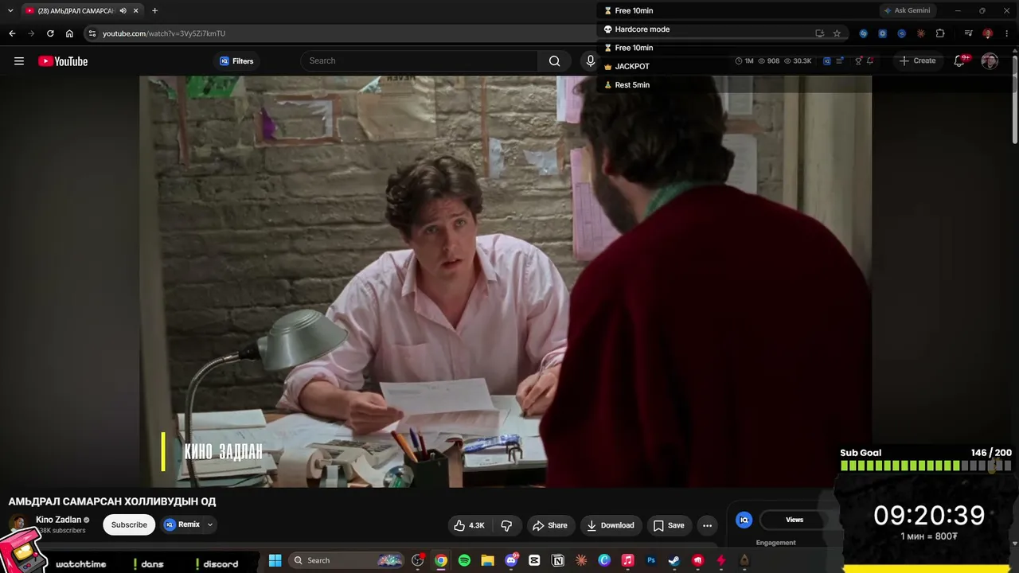Open Canva from taskbar
Screen dimensions: 1019x573
coord(604,560)
